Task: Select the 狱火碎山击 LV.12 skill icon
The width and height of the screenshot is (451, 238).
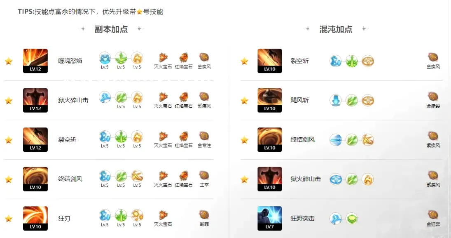Action: pos(35,100)
